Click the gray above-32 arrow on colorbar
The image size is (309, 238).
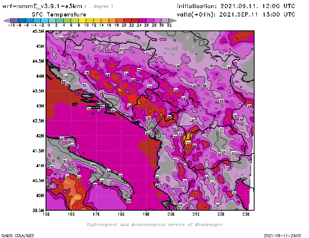point(173,20)
